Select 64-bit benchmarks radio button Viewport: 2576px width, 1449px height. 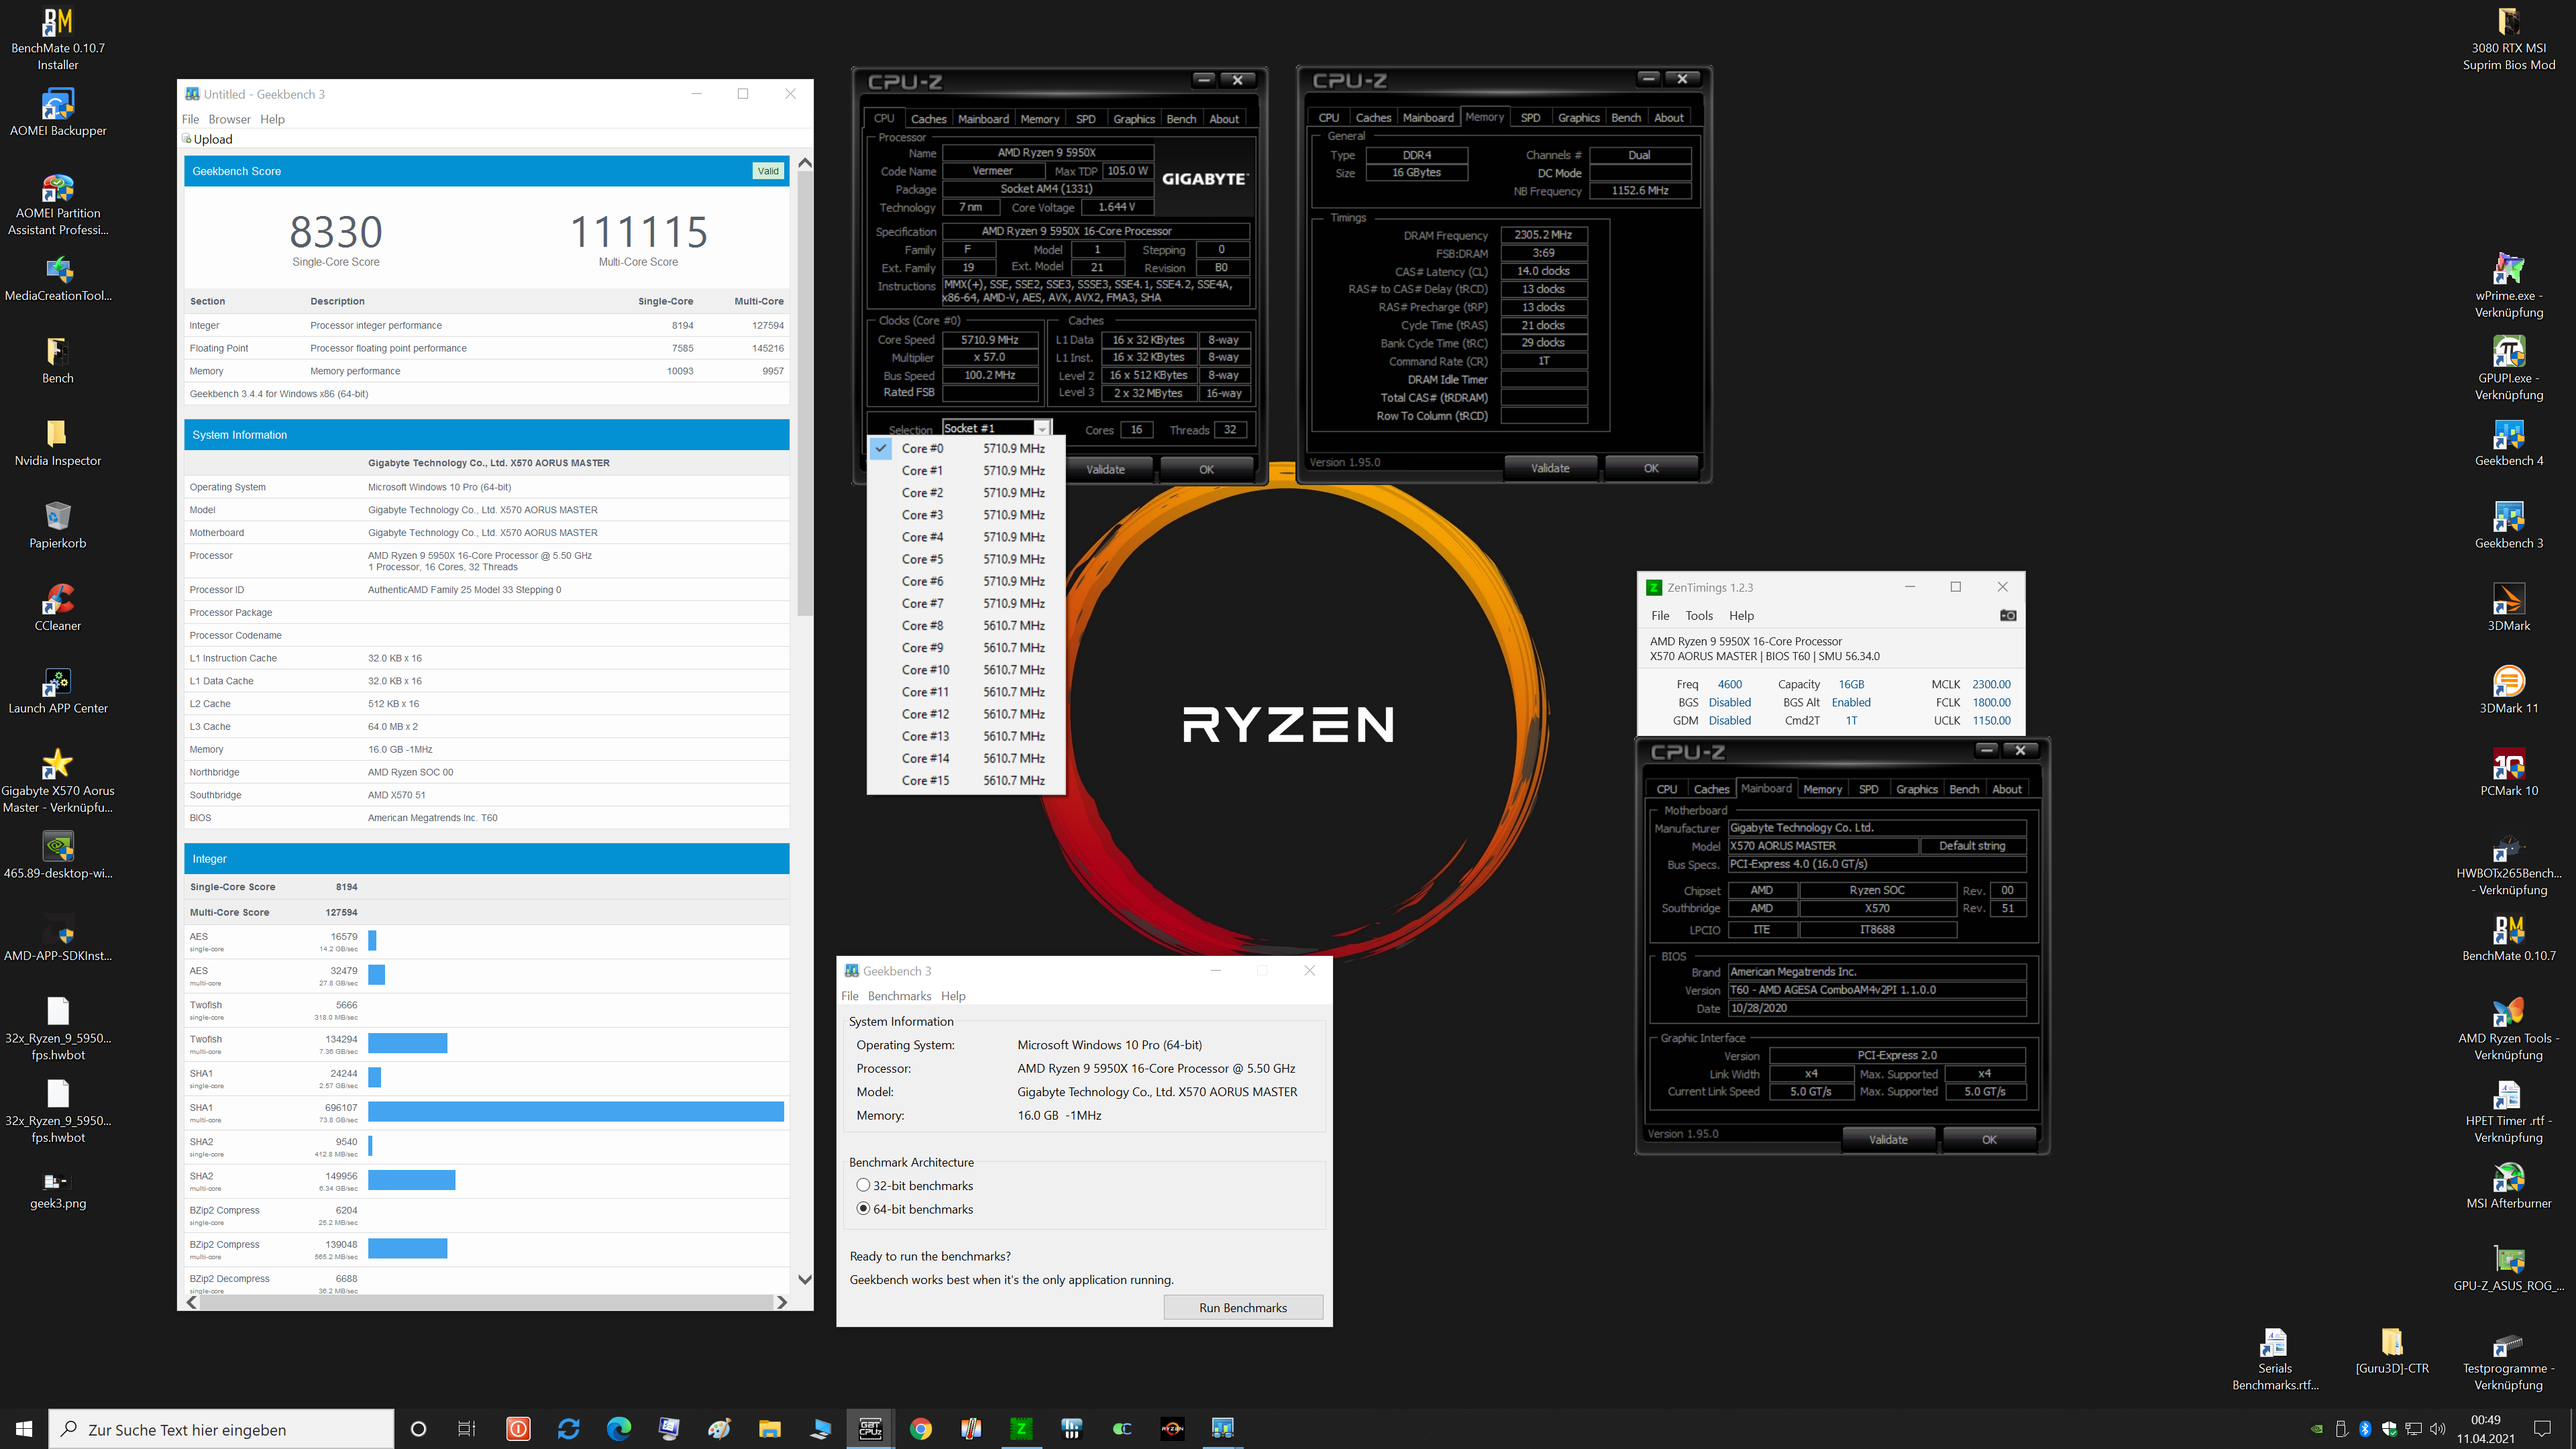863,1208
